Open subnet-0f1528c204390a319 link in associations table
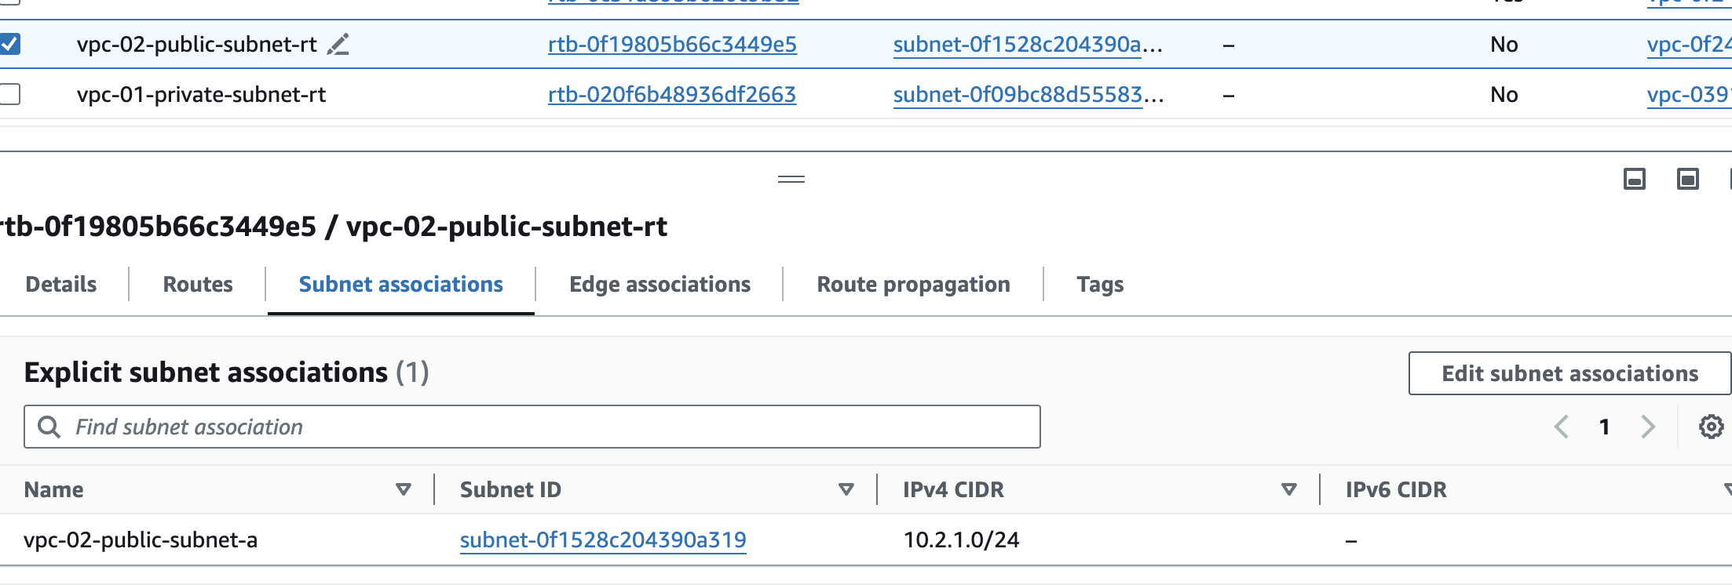 (603, 540)
